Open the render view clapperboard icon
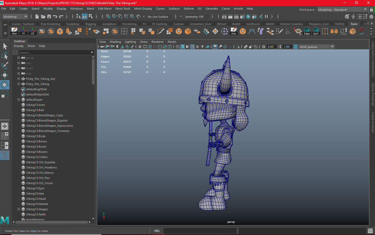Screen dimensions: 375x235 tap(224, 16)
